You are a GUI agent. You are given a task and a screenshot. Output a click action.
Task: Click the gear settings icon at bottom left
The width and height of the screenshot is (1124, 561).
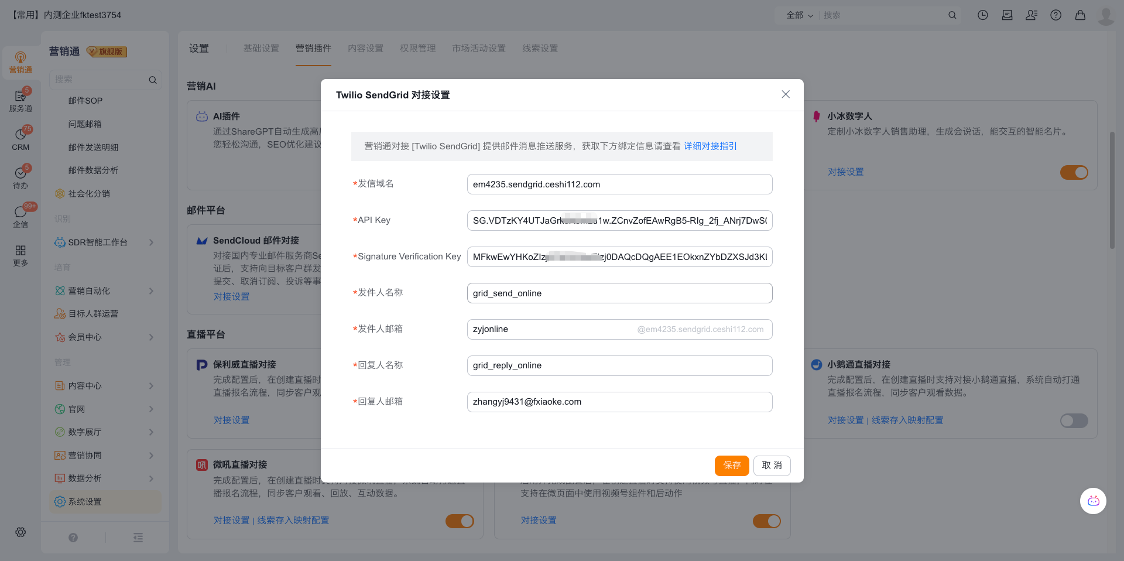click(20, 532)
